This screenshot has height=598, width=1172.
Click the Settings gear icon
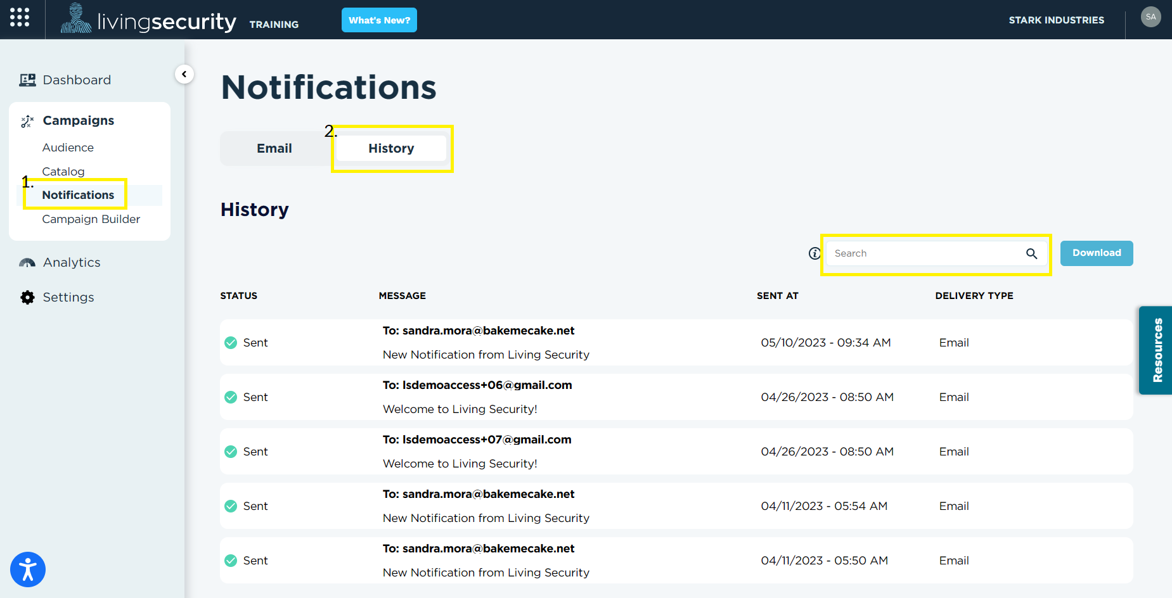coord(27,297)
